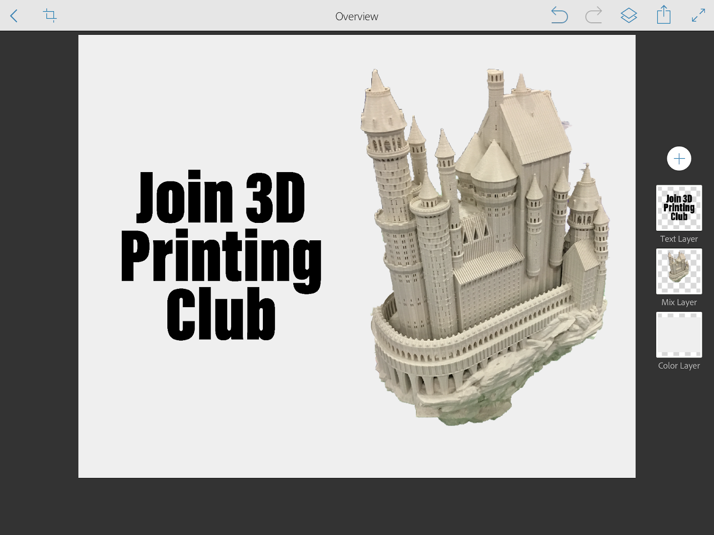Redo the last undone action
The height and width of the screenshot is (535, 714).
(x=594, y=16)
